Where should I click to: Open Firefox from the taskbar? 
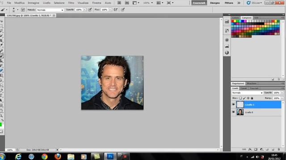click(58, 156)
